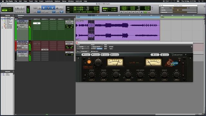Open the plug-in Presets dropdown
This screenshot has width=206, height=116.
96,55
